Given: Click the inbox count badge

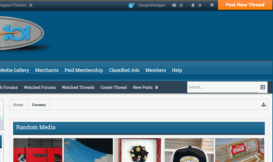Looking at the screenshot, I should pyautogui.click(x=181, y=5).
